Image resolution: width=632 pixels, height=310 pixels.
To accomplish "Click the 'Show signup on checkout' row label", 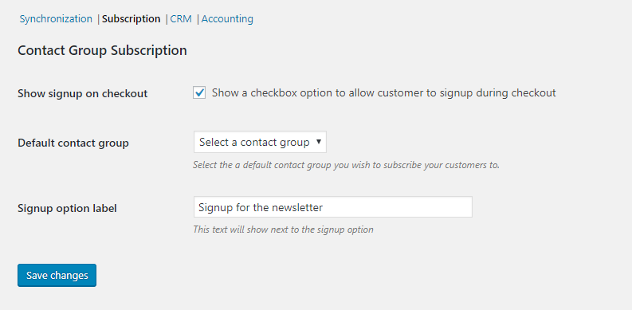I will pos(83,93).
